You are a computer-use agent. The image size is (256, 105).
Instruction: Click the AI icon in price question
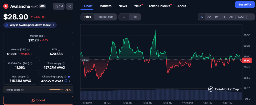[6, 25]
